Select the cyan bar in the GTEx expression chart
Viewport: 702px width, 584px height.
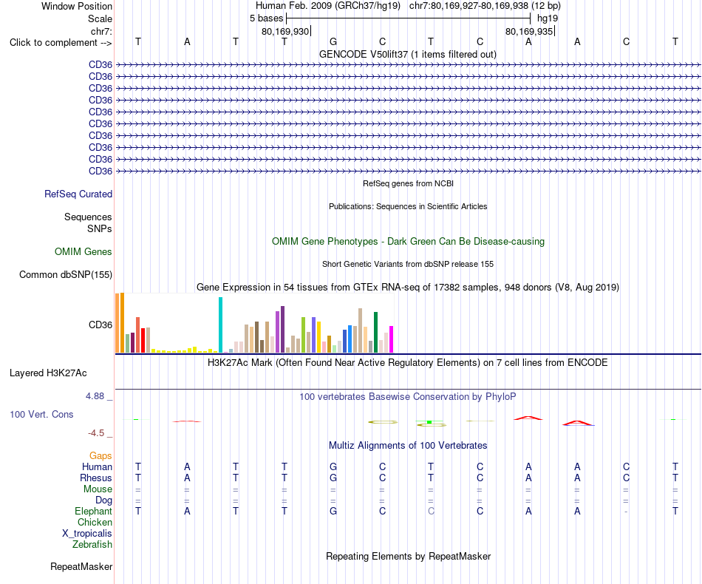point(220,325)
